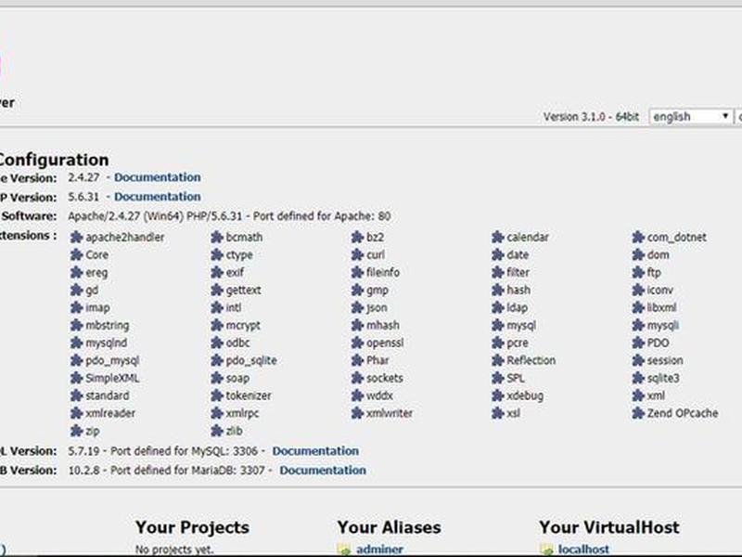Click the extension icon beside mysqli
The image size is (742, 557).
click(638, 326)
